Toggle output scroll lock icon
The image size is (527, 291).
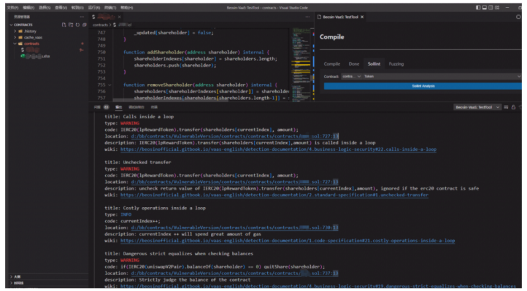513,107
